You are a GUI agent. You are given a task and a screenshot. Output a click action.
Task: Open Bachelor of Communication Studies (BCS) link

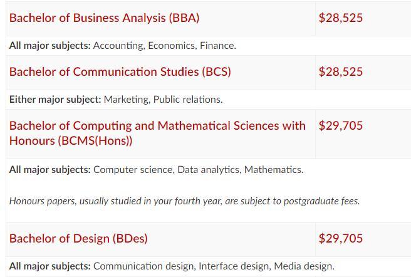tap(120, 72)
